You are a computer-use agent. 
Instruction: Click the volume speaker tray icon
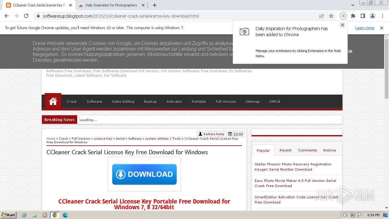[x=345, y=215]
